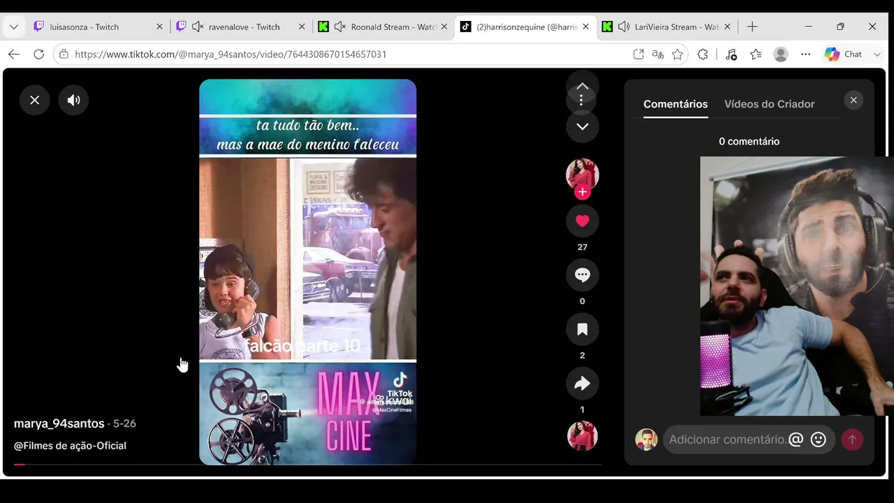Unmute the ravenalove Twitch tab
894x503 pixels.
pyautogui.click(x=198, y=27)
